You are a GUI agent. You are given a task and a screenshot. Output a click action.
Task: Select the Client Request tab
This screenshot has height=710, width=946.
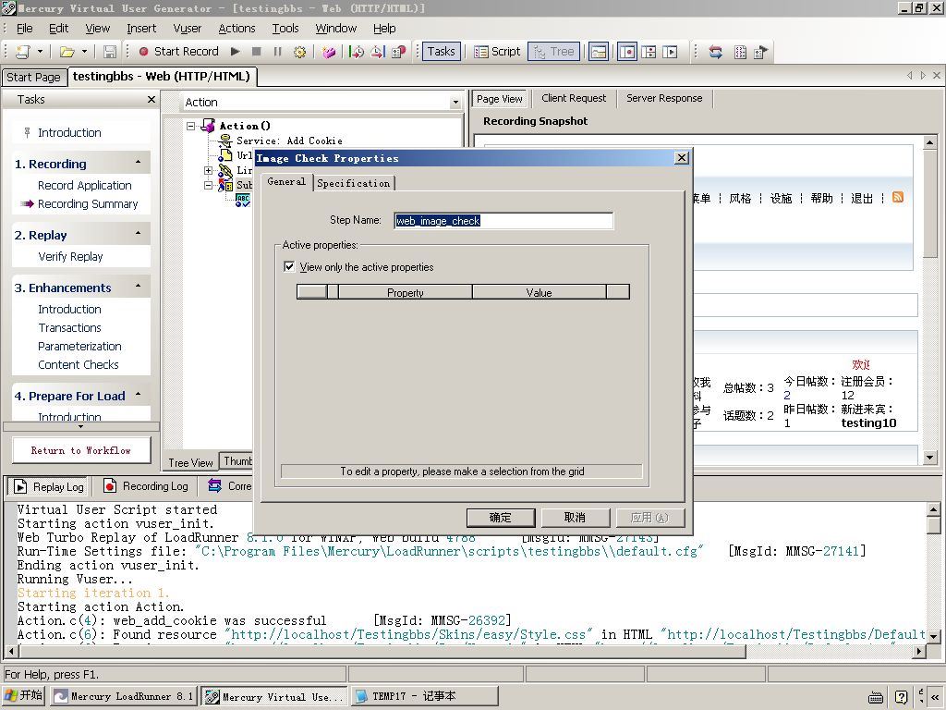point(574,98)
